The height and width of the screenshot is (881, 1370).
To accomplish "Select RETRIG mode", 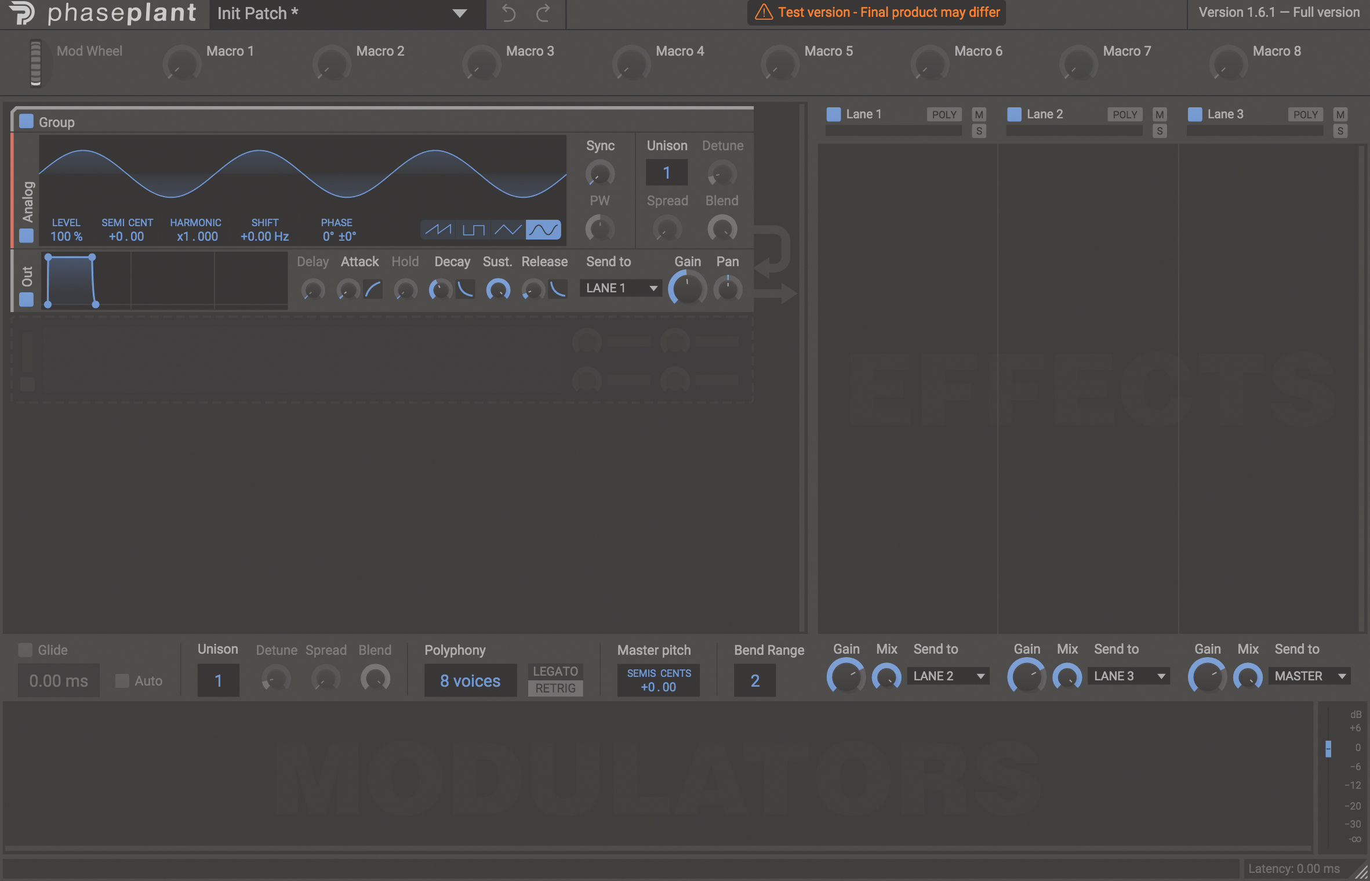I will point(555,688).
